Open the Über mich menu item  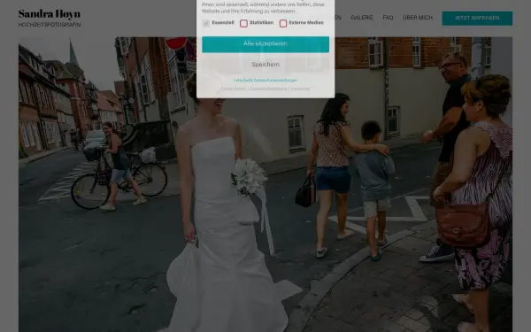pyautogui.click(x=418, y=18)
